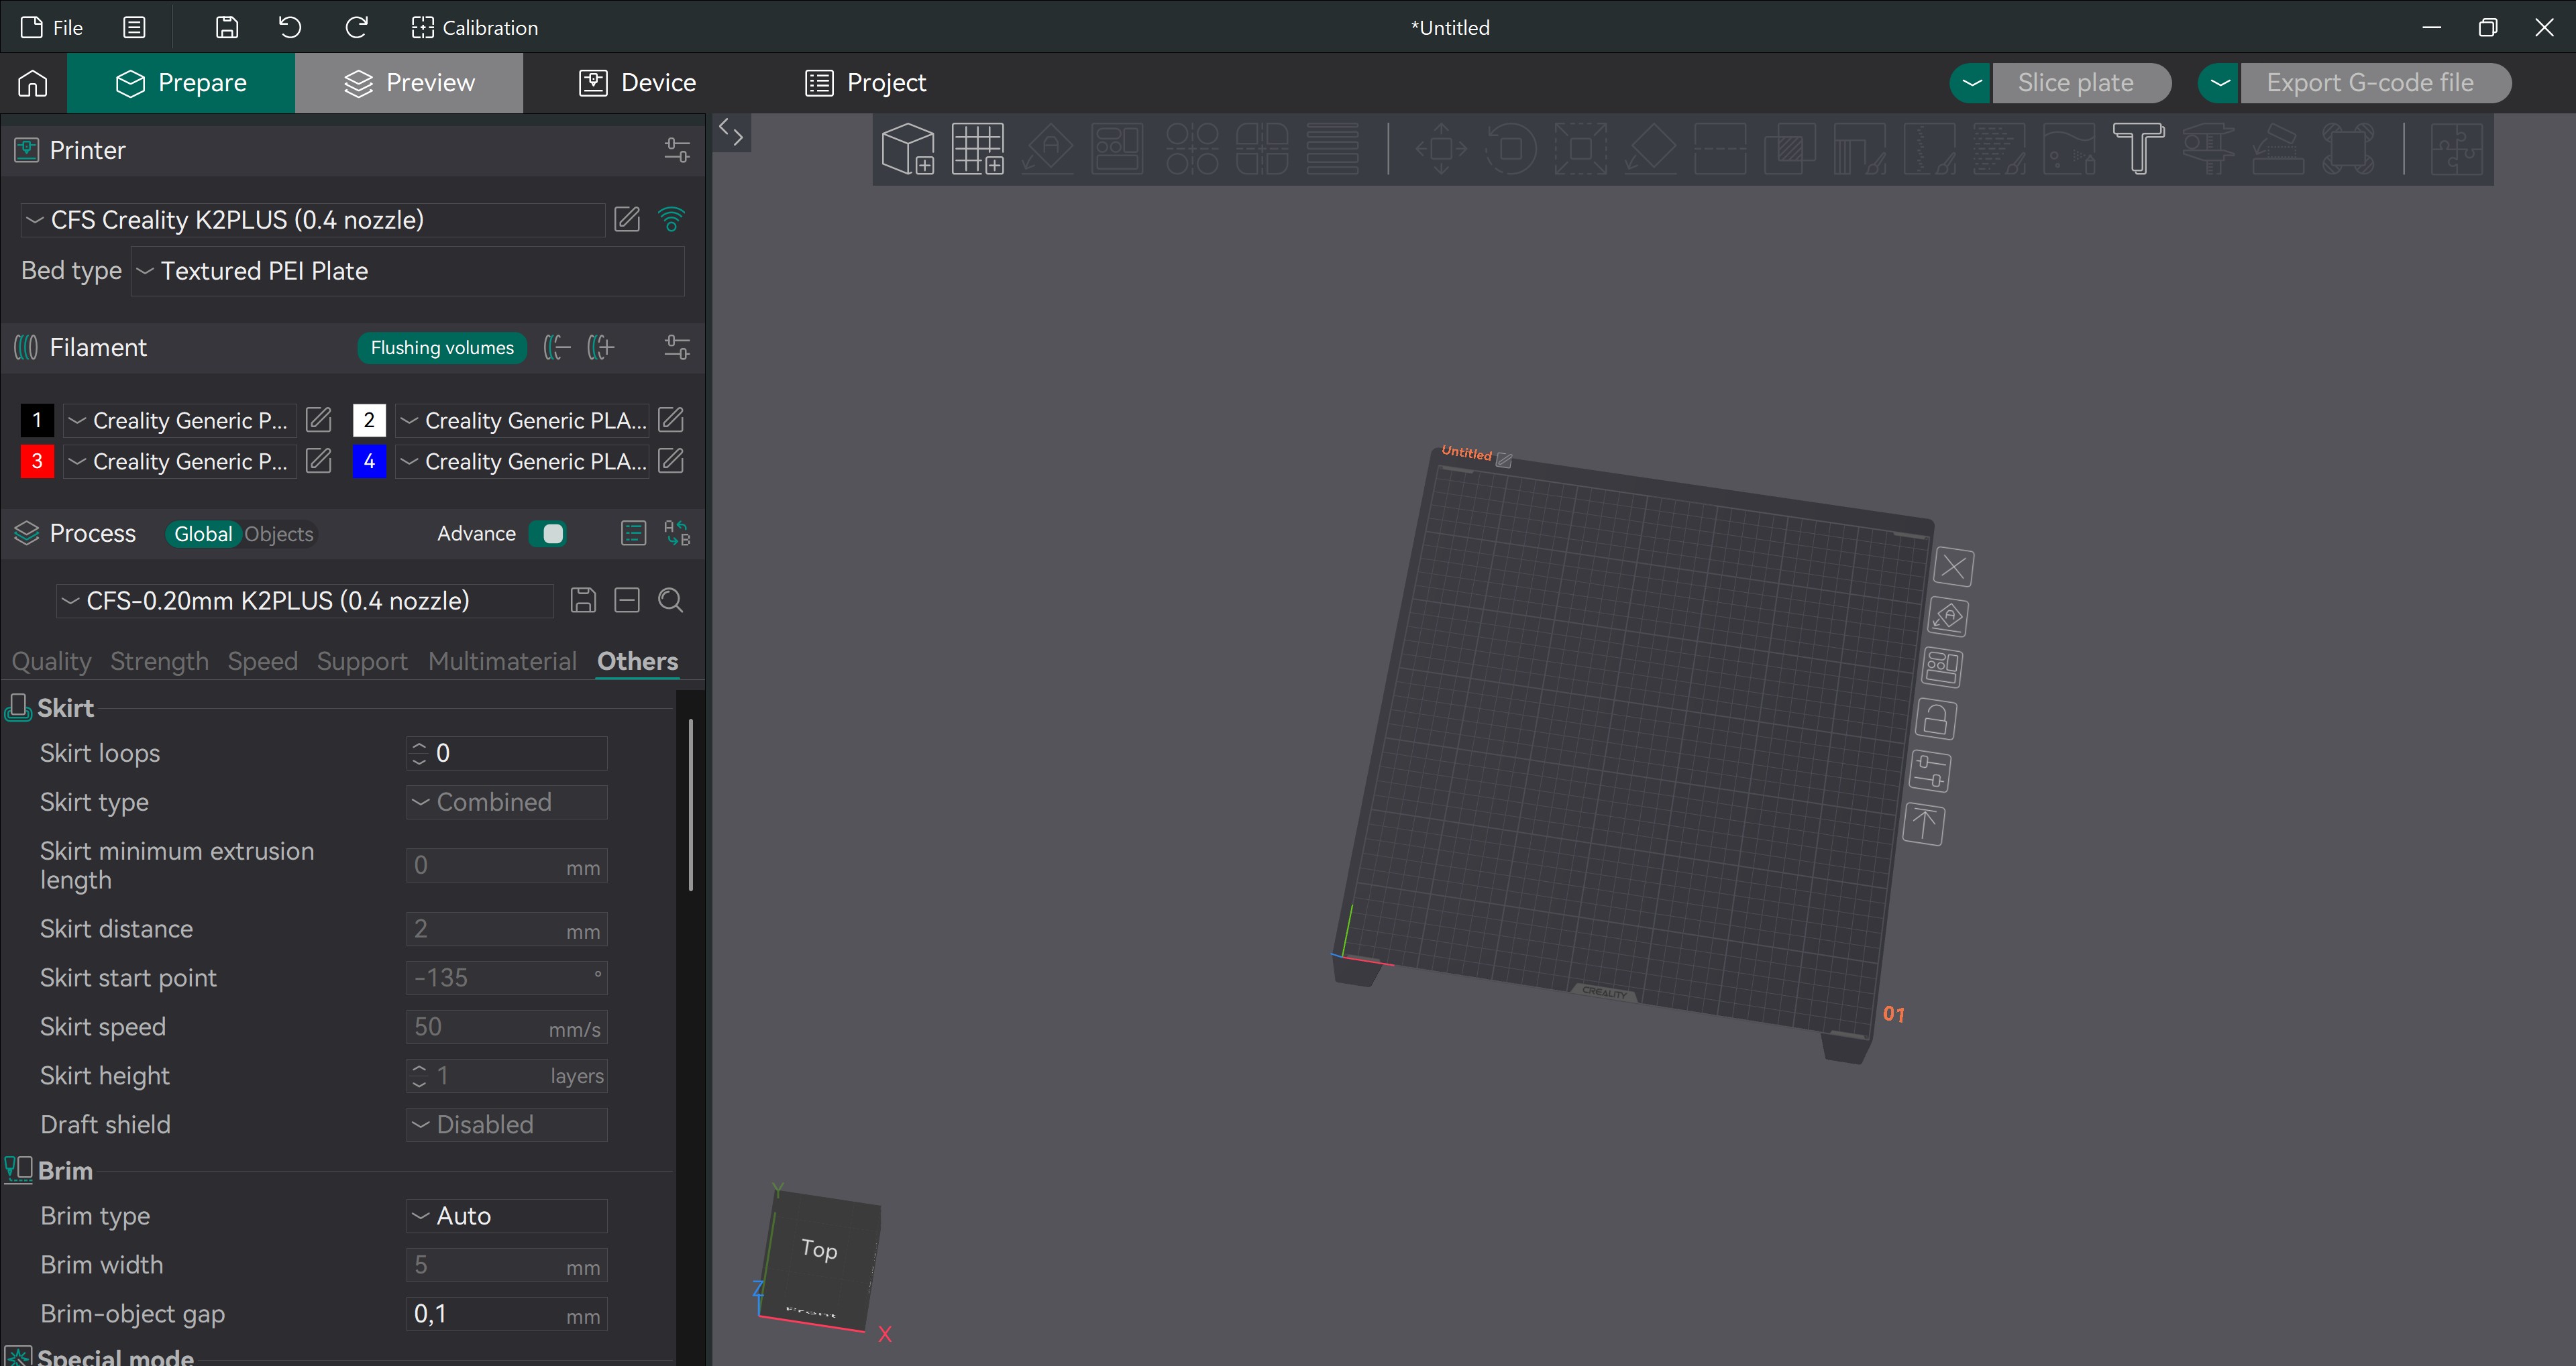
Task: Select the Rotate tool
Action: (x=1510, y=149)
